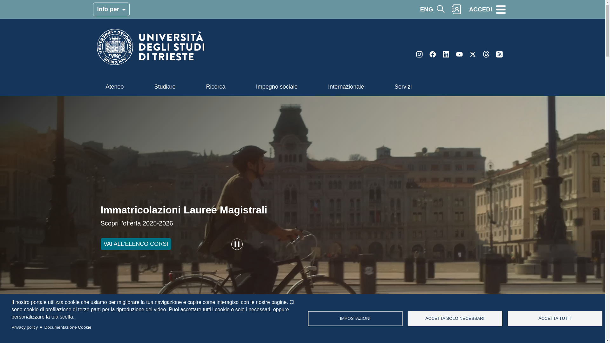Open the RSS feed icon
This screenshot has height=343, width=610.
tap(499, 54)
